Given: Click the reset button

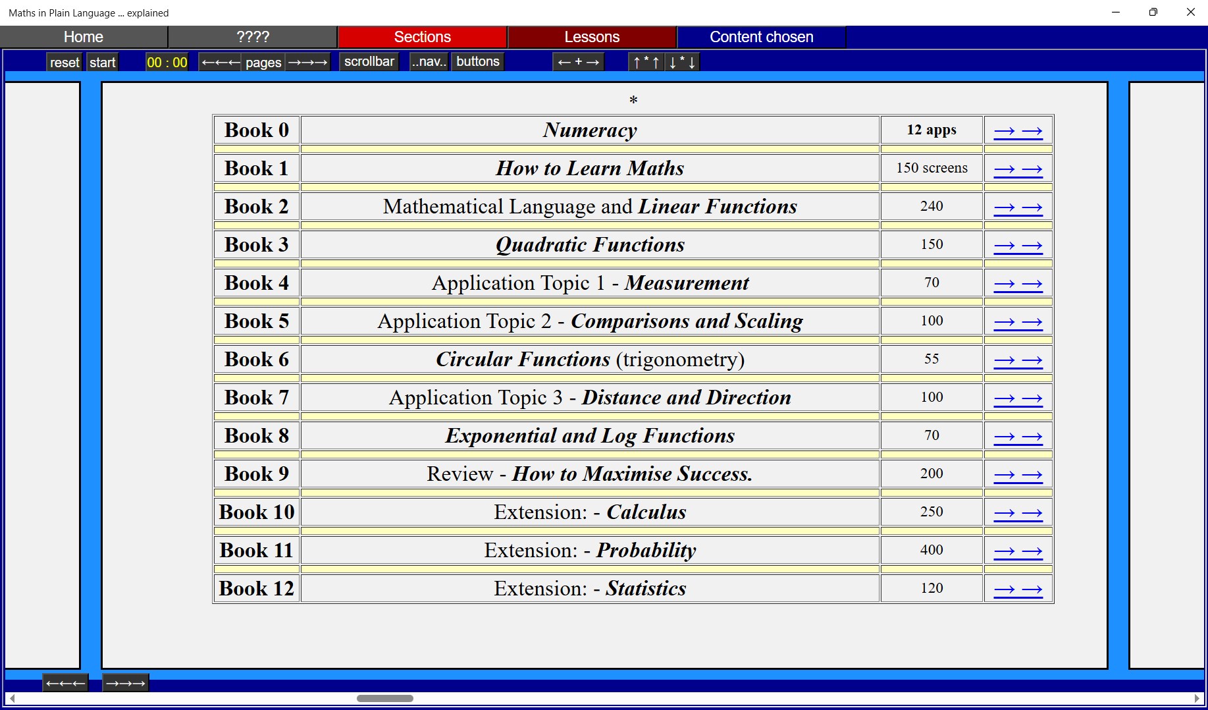Looking at the screenshot, I should [x=65, y=63].
